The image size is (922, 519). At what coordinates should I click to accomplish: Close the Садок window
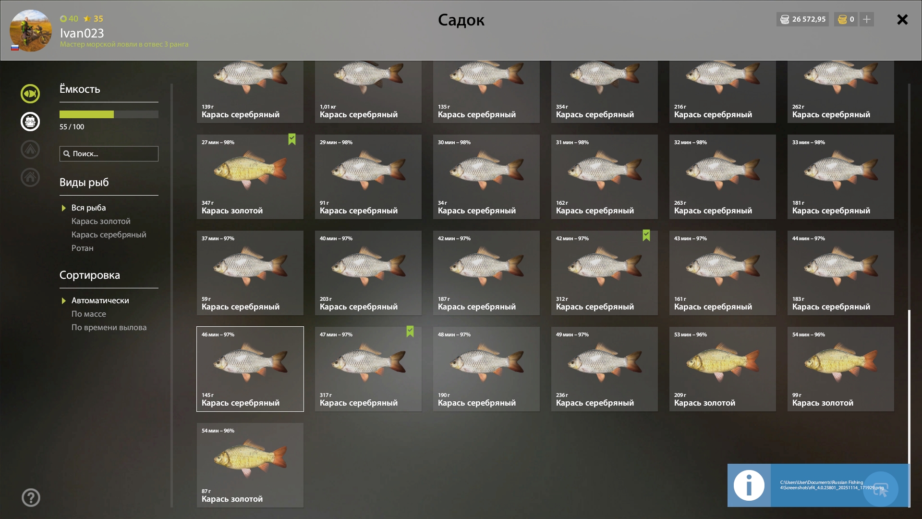point(902,19)
